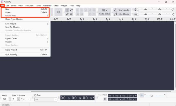Screen dimensions: 176x106
Task: Click the Silence audio selection icon
Action: 82,14
